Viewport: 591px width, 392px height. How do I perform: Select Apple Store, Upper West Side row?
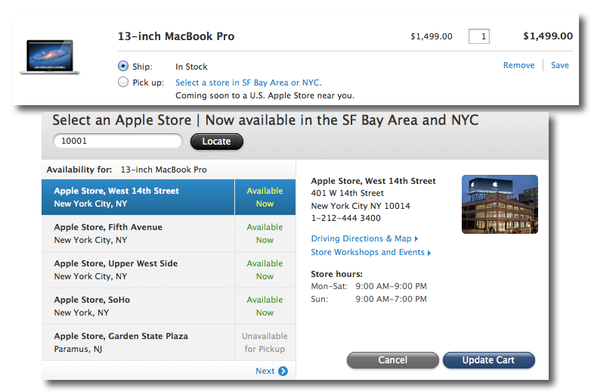(x=169, y=269)
